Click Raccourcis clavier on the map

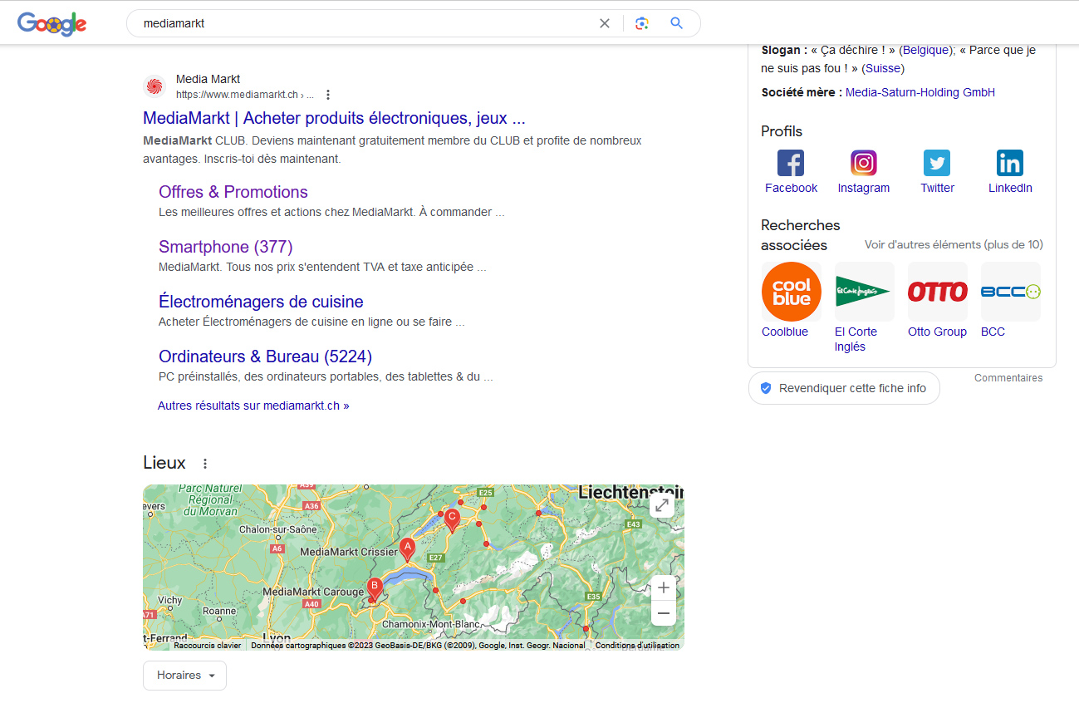(x=208, y=646)
